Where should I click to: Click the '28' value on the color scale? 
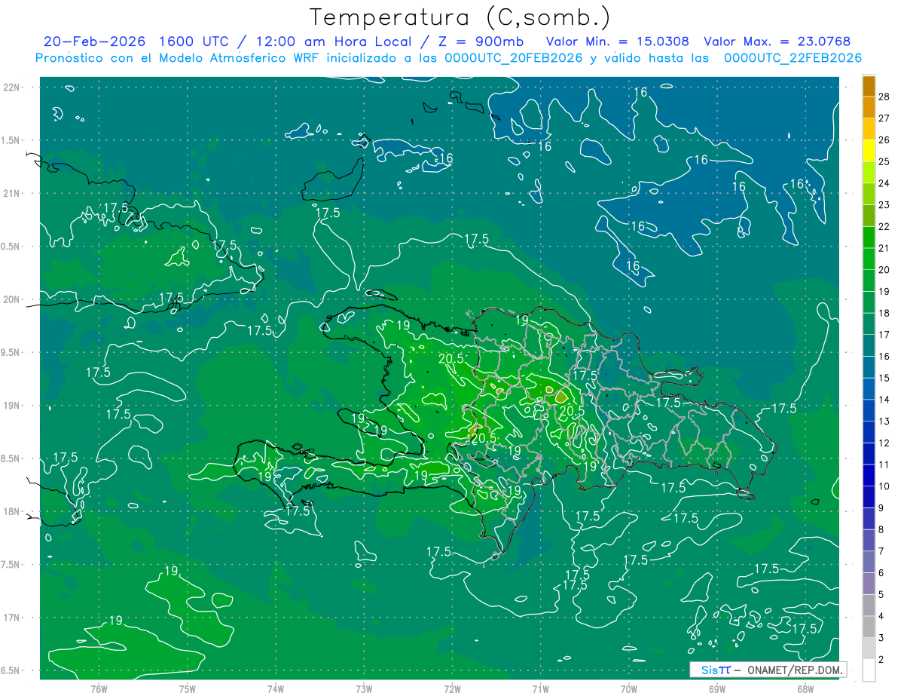tap(884, 96)
